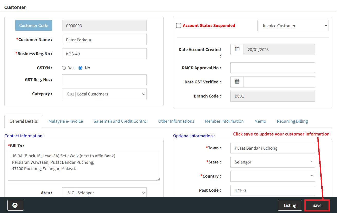The height and width of the screenshot is (213, 337).
Task: Select GSTYN Yes radio button
Action: (x=64, y=68)
